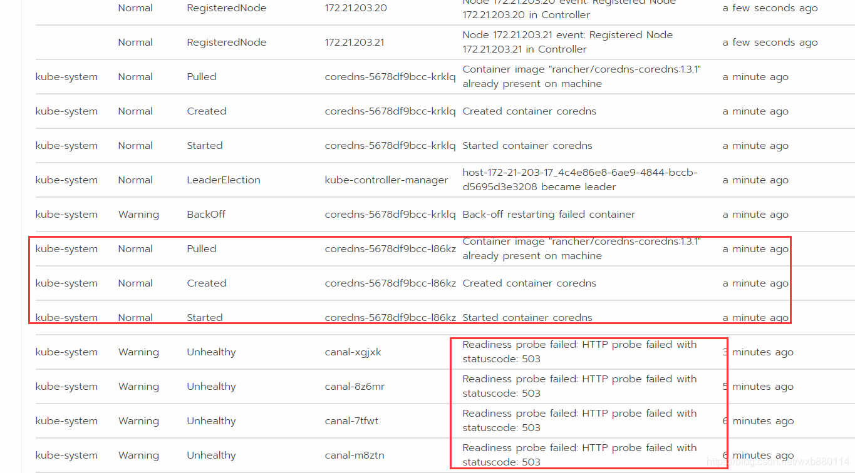
Task: Click the Started reason for coredns-krklq
Action: 204,145
